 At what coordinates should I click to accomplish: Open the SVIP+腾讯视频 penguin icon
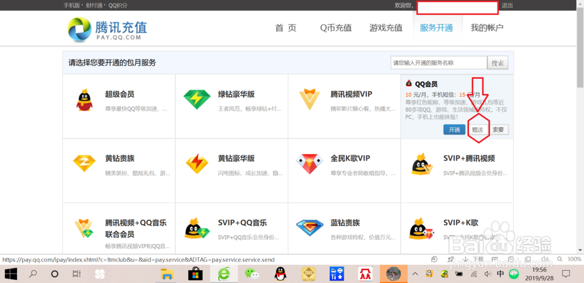tap(423, 164)
